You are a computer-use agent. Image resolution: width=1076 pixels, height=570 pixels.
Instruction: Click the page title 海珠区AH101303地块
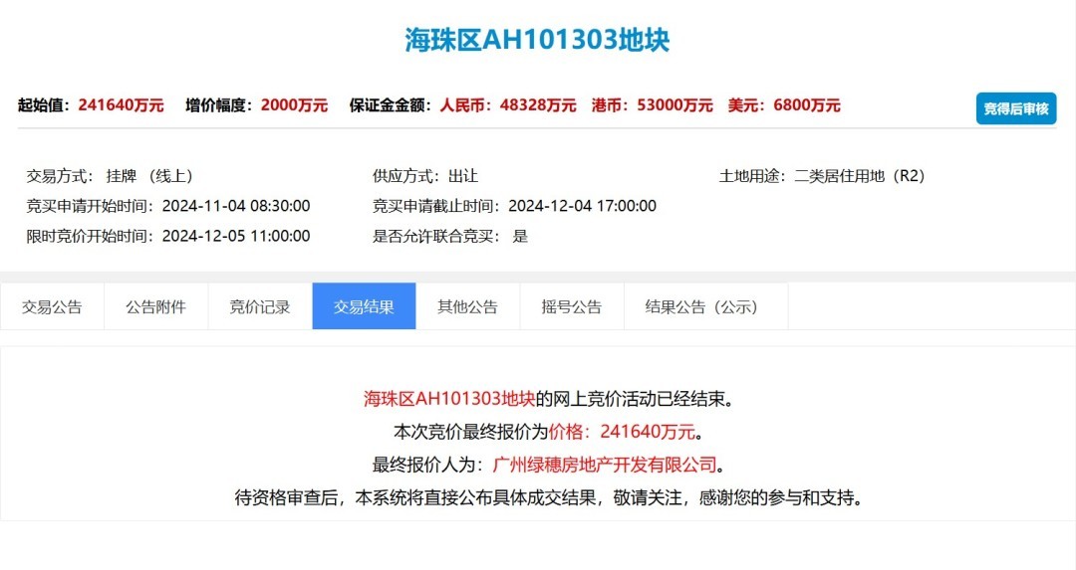(x=537, y=40)
